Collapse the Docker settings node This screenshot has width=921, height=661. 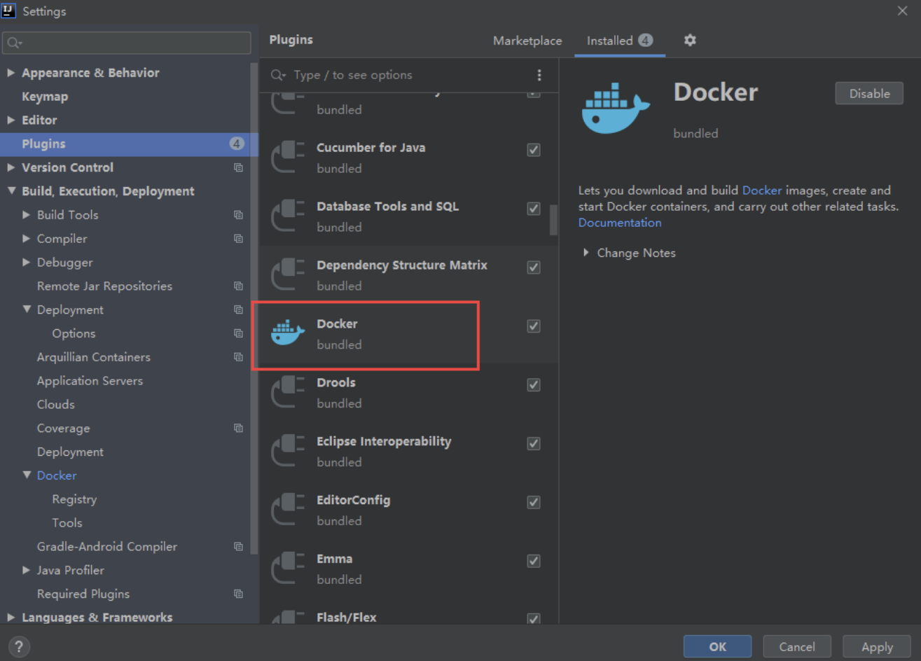pyautogui.click(x=27, y=475)
